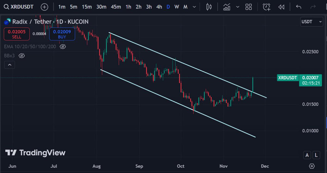The image size is (327, 173).
Task: Click the plus icon to compare symbols
Action: coord(44,7)
